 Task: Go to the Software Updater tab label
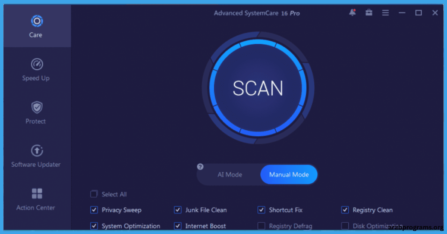[x=36, y=165]
